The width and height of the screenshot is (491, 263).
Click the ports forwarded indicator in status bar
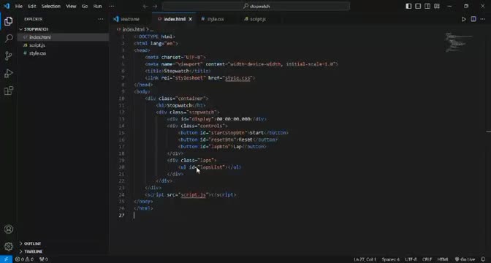[44, 259]
